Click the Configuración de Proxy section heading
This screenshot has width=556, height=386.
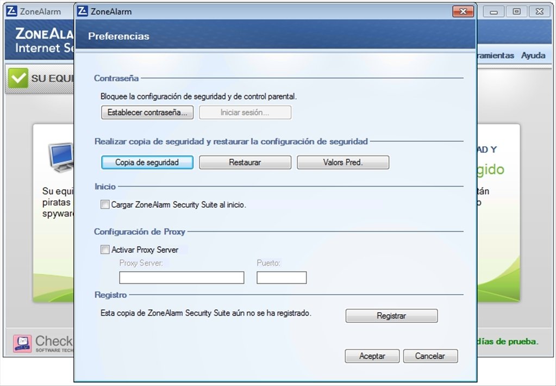tap(140, 232)
